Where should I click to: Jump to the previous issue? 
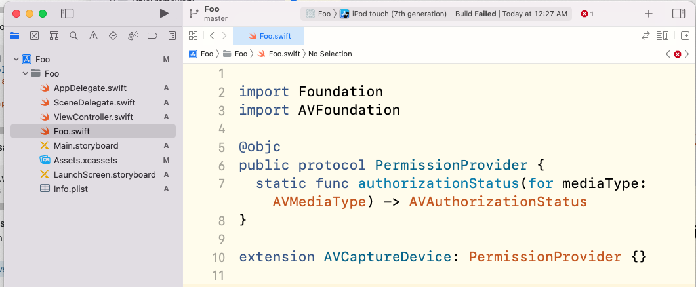click(x=668, y=54)
